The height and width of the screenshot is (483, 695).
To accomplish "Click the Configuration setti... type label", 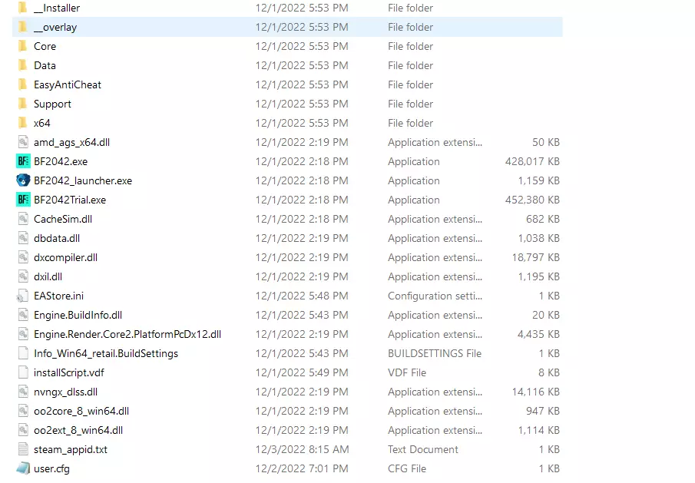I will [435, 296].
